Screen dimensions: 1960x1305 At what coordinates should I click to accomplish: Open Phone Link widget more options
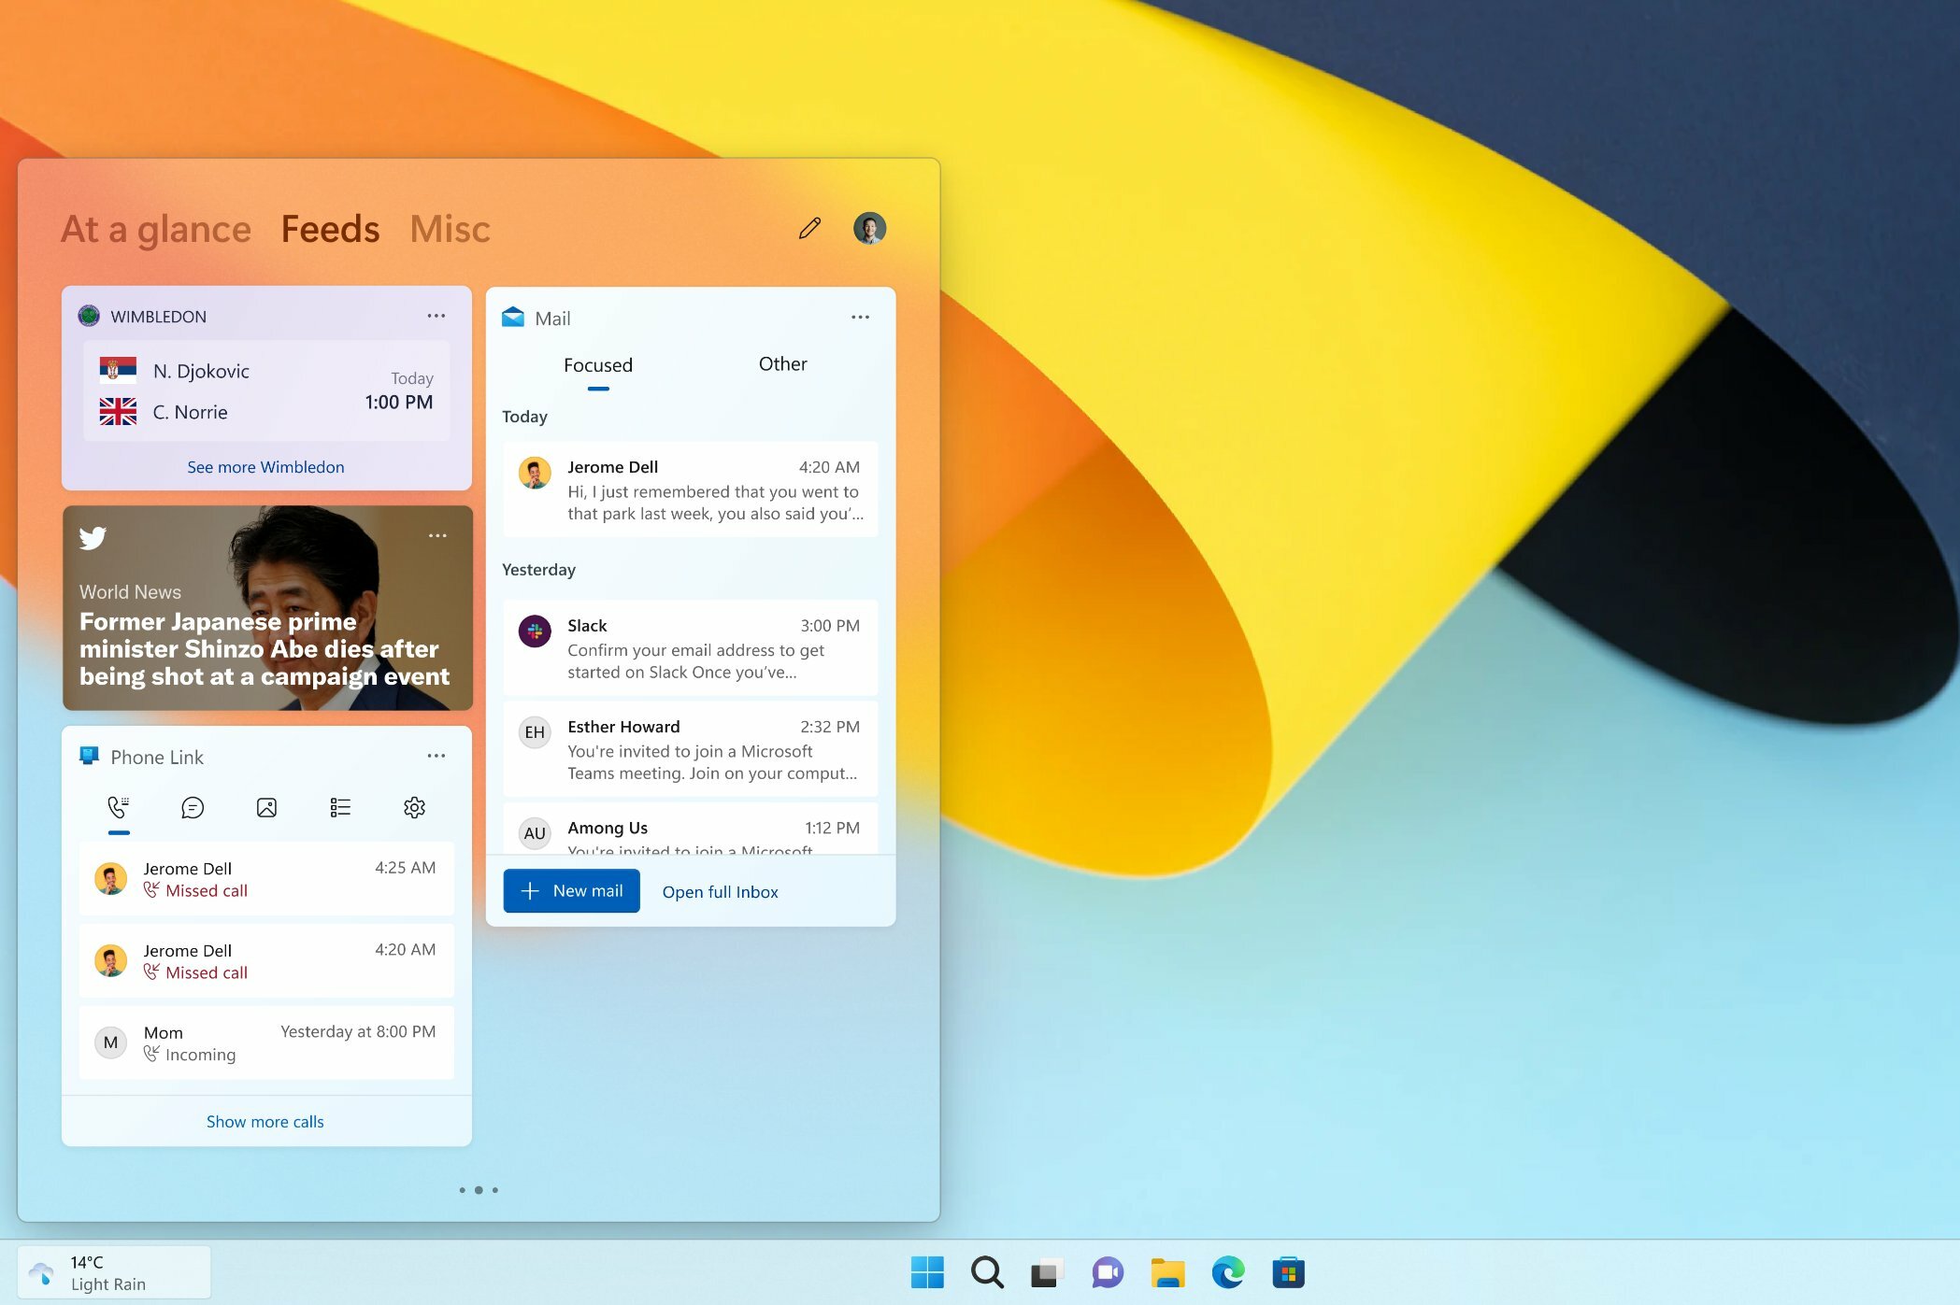[436, 756]
